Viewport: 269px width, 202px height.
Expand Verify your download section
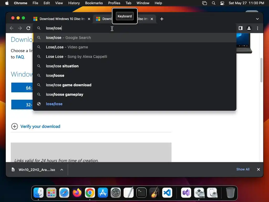pos(15,127)
